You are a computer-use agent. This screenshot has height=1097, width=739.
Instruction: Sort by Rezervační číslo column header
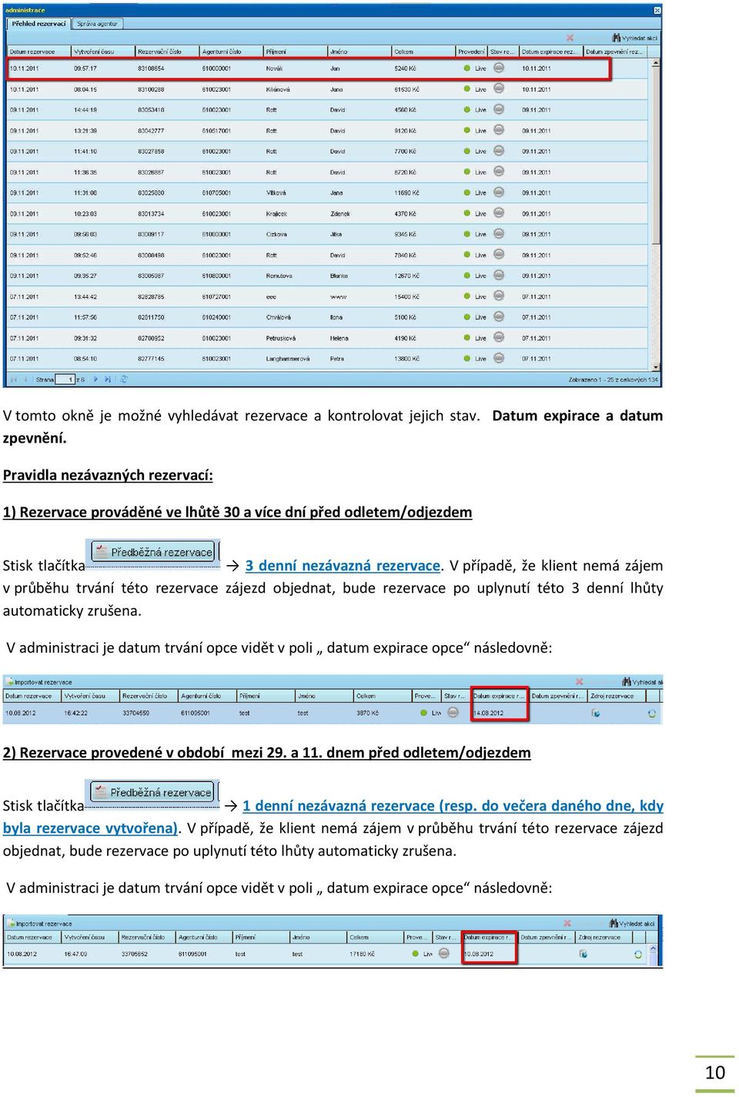point(167,52)
